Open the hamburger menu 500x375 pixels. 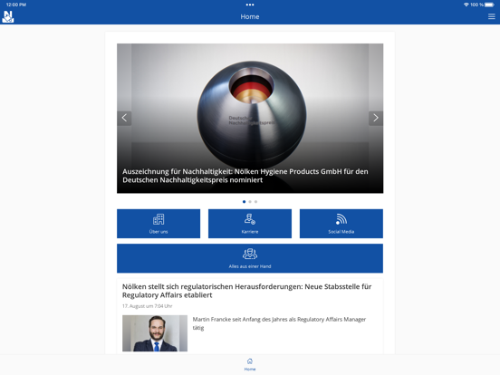click(x=491, y=16)
